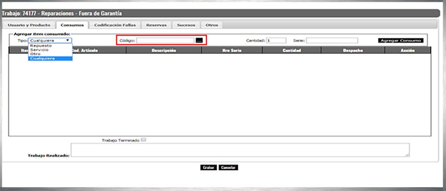Select Repuesto from the Tipo list

(x=41, y=45)
